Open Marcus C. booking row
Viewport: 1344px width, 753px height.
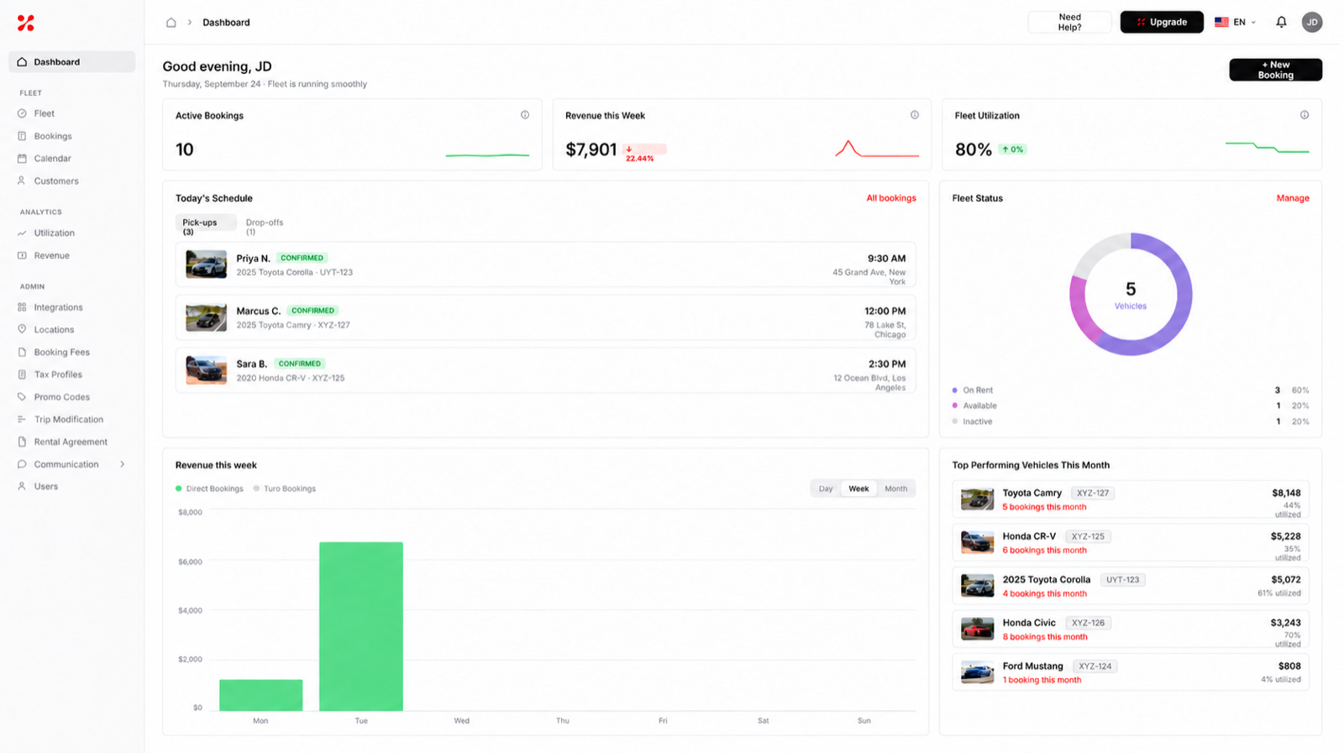coord(545,317)
